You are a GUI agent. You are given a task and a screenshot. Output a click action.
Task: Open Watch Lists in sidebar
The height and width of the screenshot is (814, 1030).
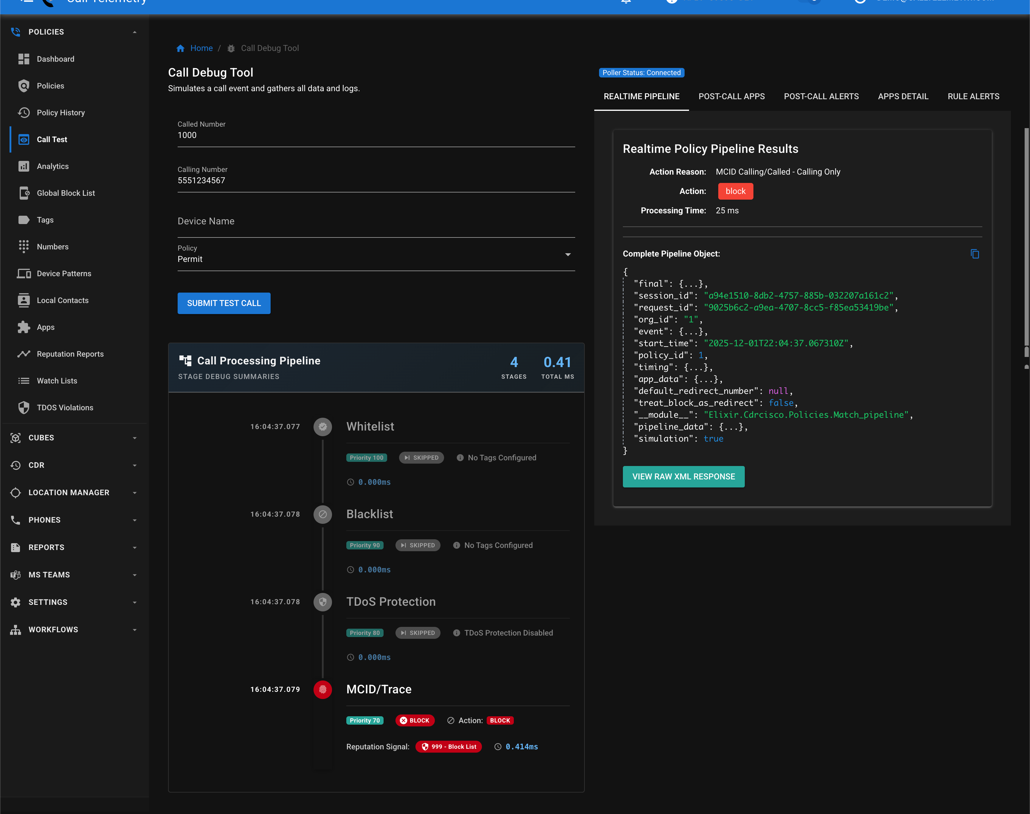tap(74, 381)
